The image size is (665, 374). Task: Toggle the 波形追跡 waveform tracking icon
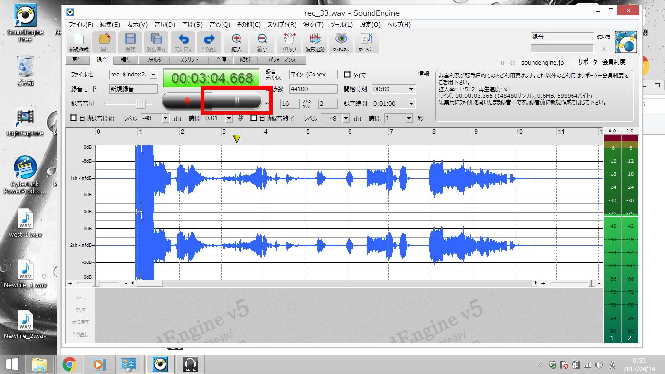[315, 42]
